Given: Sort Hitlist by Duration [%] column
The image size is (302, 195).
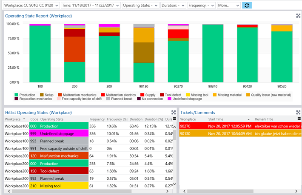Looking at the screenshot, I should click(154, 119).
